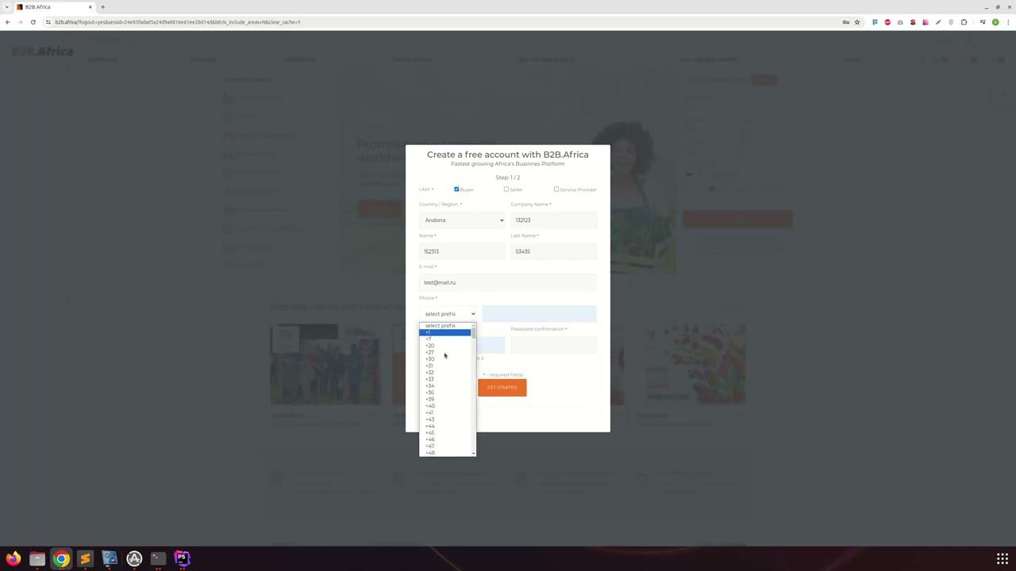Choose the +1 prefix option
This screenshot has height=571, width=1016.
point(444,332)
